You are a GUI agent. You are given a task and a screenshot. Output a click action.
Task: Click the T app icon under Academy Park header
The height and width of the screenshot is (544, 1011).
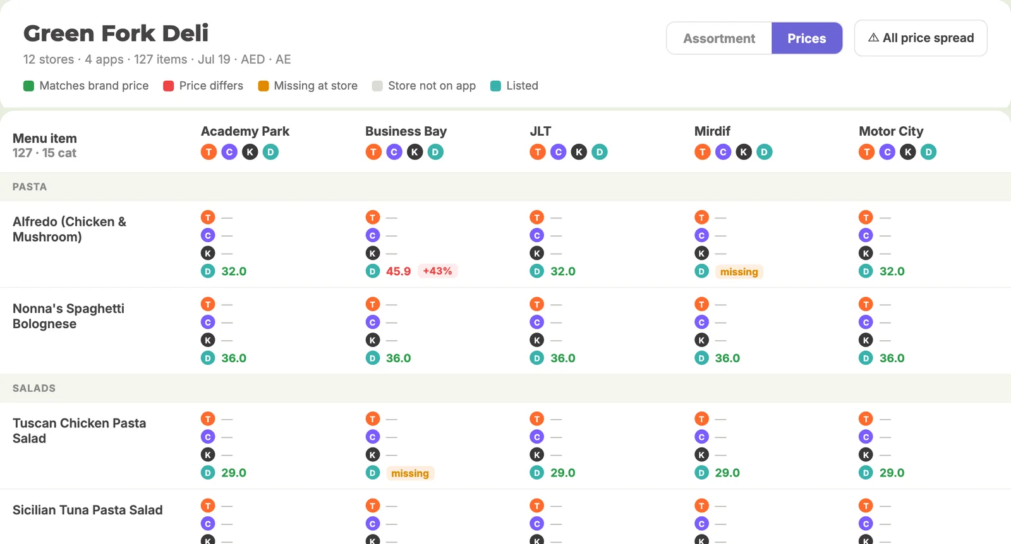(x=209, y=152)
